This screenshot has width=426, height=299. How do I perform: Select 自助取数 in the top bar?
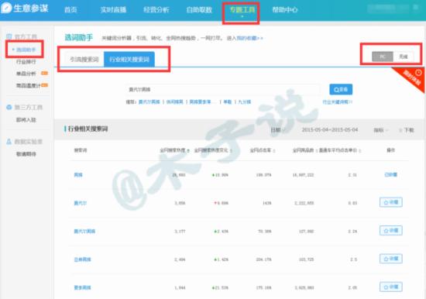(199, 10)
